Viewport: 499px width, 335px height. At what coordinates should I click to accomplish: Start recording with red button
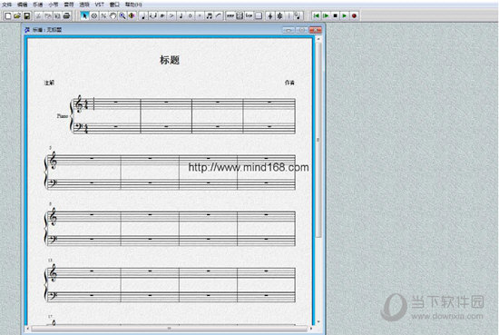[354, 15]
